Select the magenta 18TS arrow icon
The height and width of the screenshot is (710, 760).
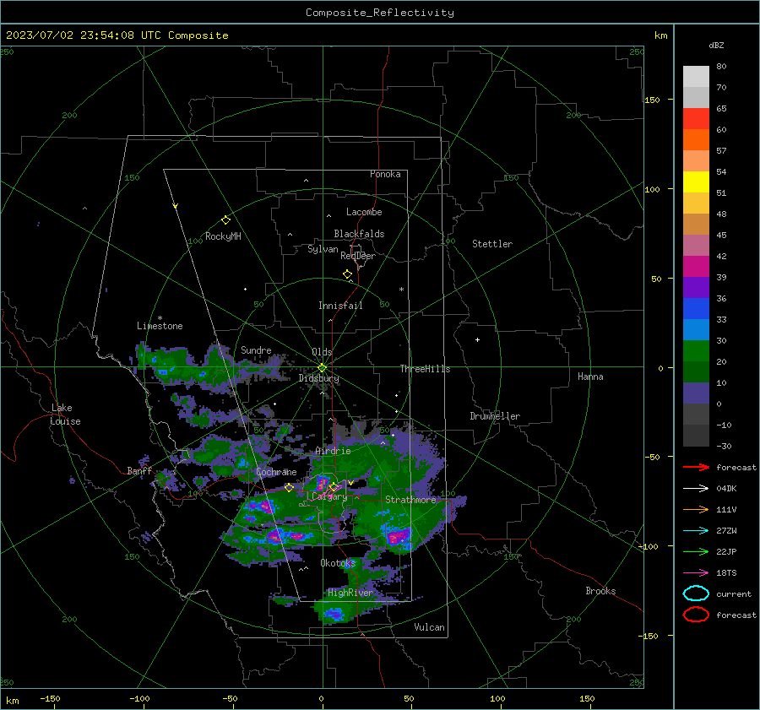point(696,573)
